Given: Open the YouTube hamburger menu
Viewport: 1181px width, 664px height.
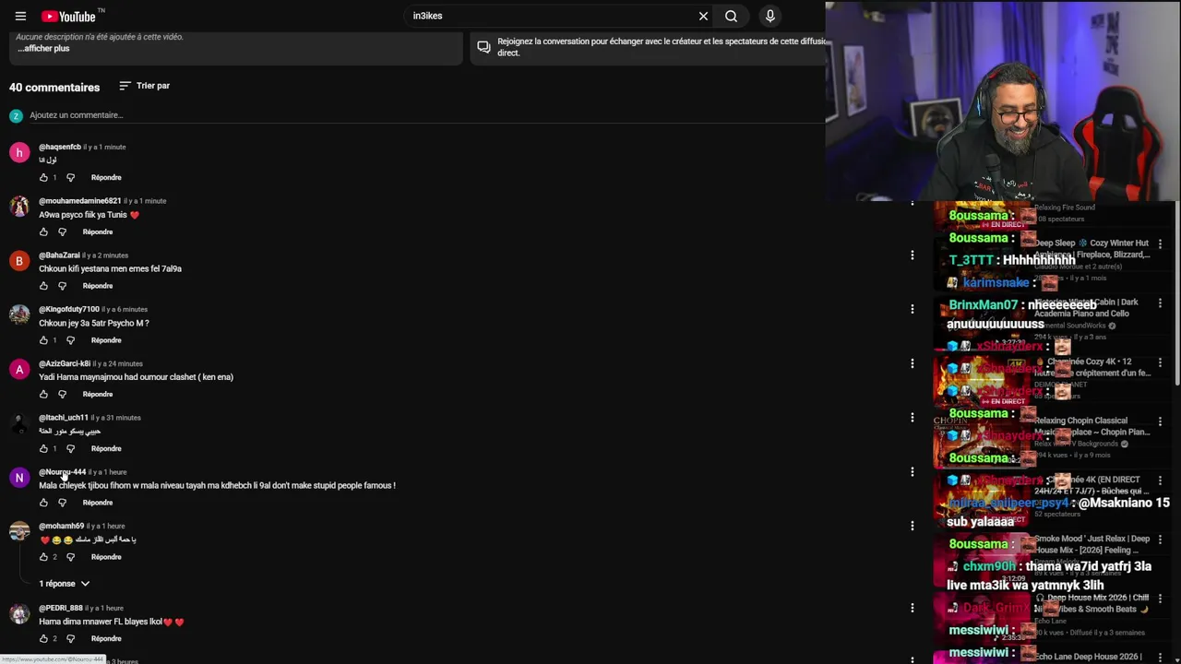Looking at the screenshot, I should (20, 16).
